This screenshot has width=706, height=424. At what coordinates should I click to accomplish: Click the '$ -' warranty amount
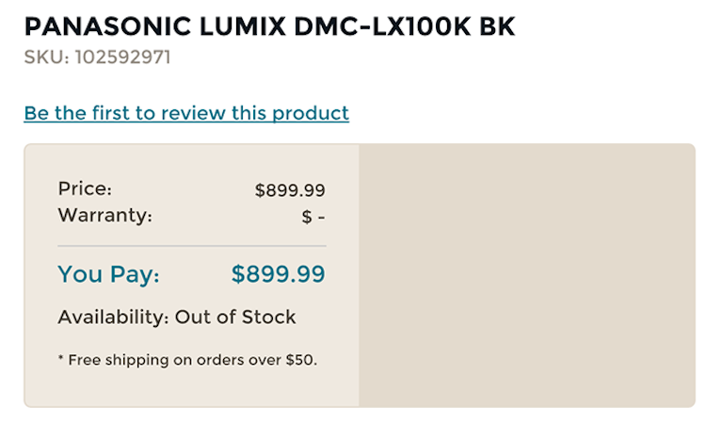tap(313, 217)
